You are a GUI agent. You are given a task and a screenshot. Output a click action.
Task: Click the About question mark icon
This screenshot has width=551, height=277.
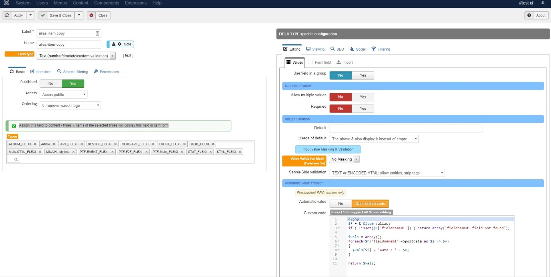click(529, 15)
